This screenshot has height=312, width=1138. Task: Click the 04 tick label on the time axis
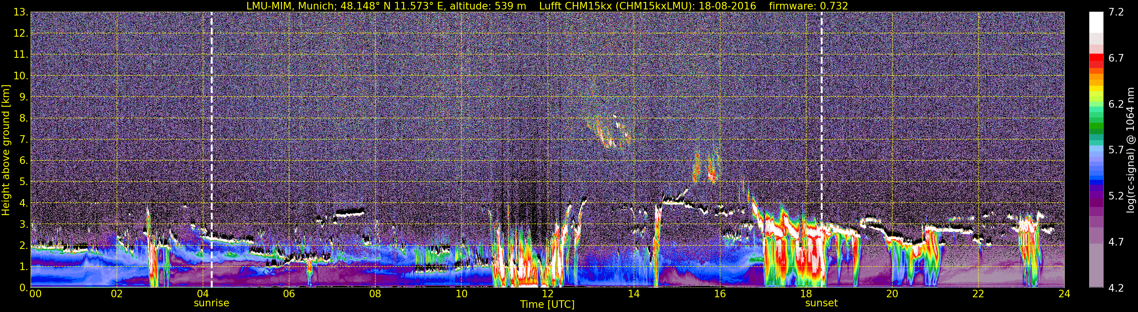203,294
